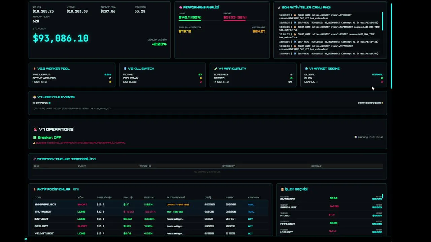Click the PNL ($) column header
The width and height of the screenshot is (431, 242).
[128, 198]
